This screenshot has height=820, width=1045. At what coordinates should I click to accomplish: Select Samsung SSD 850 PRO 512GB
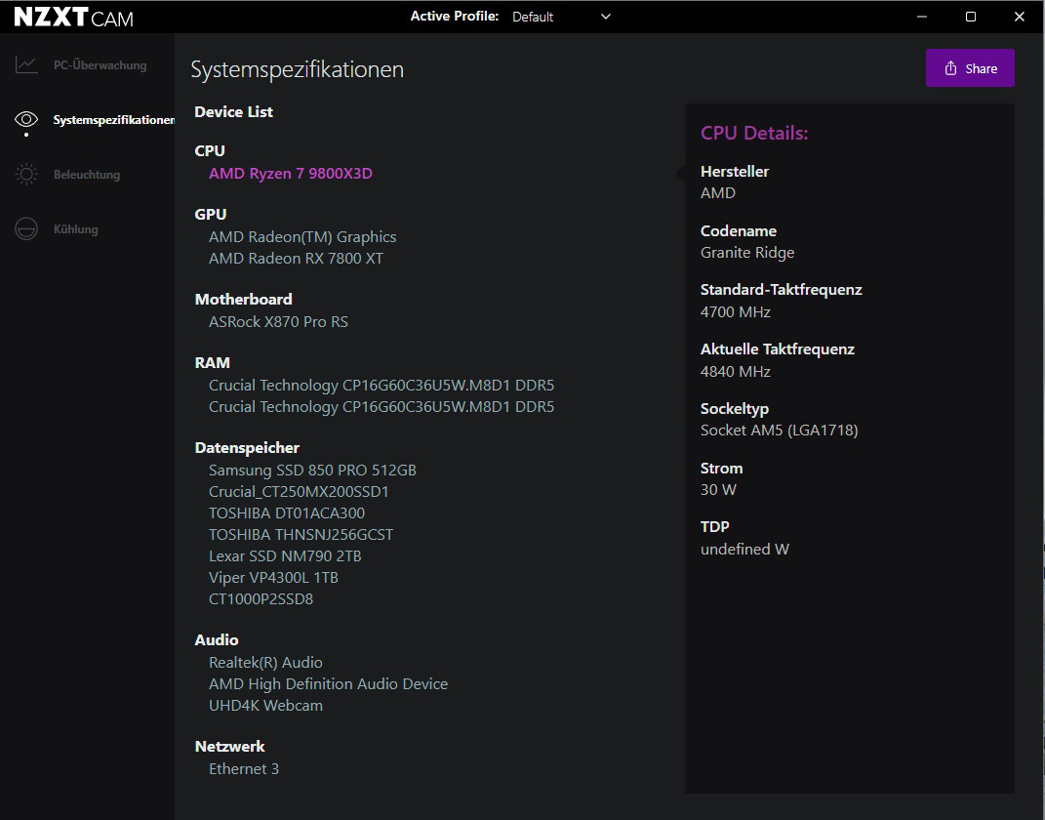[x=312, y=470]
